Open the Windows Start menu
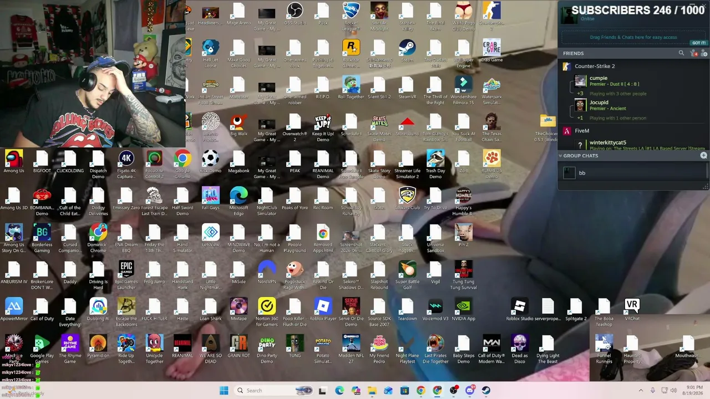Image resolution: width=710 pixels, height=399 pixels. (x=224, y=391)
